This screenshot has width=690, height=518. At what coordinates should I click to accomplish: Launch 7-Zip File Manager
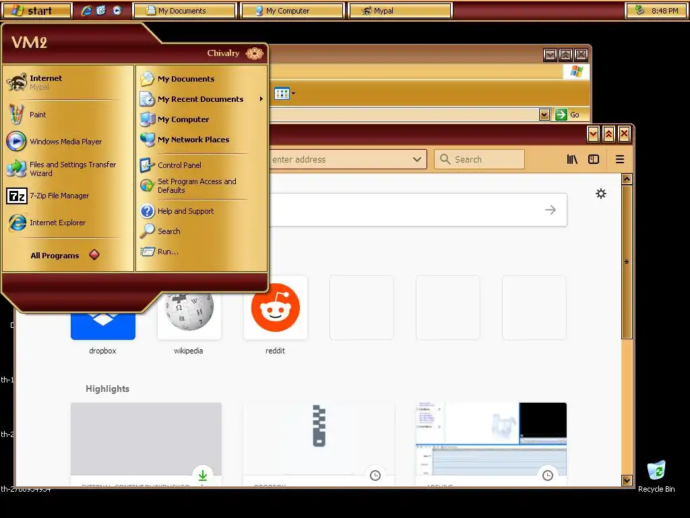(49, 196)
